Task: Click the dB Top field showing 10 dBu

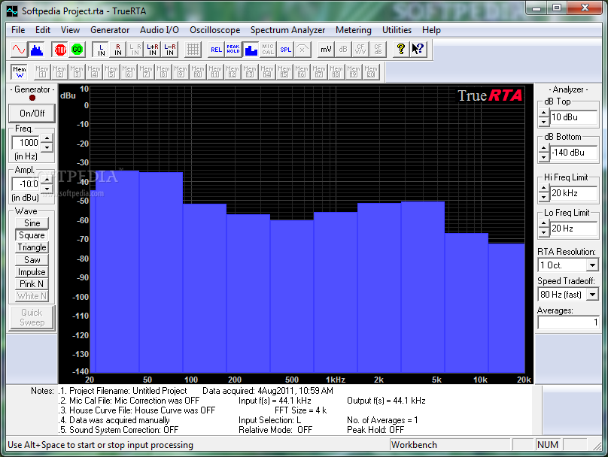Action: (x=573, y=117)
